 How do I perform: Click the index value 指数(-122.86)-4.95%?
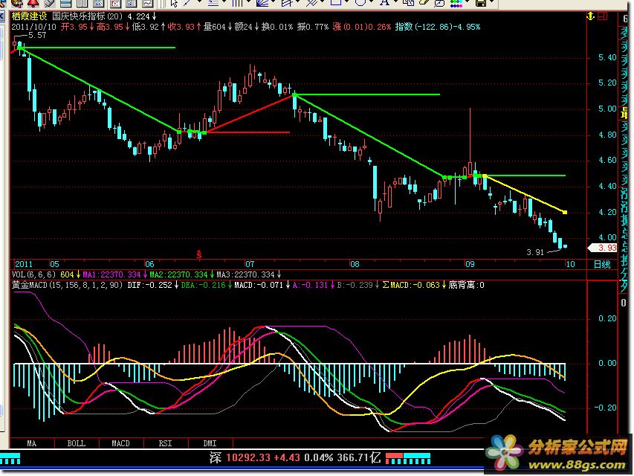(x=438, y=27)
